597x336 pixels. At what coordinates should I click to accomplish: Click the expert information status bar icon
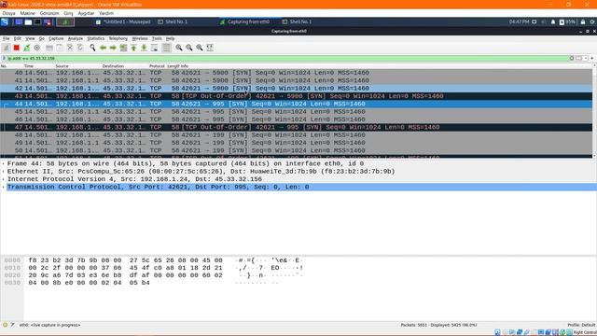(x=5, y=325)
